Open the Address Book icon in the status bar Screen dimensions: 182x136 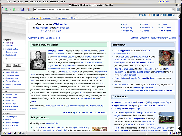coord(19,133)
